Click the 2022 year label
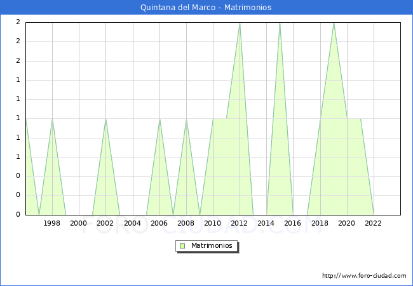Screen dimensions: 413x286 pos(374,223)
